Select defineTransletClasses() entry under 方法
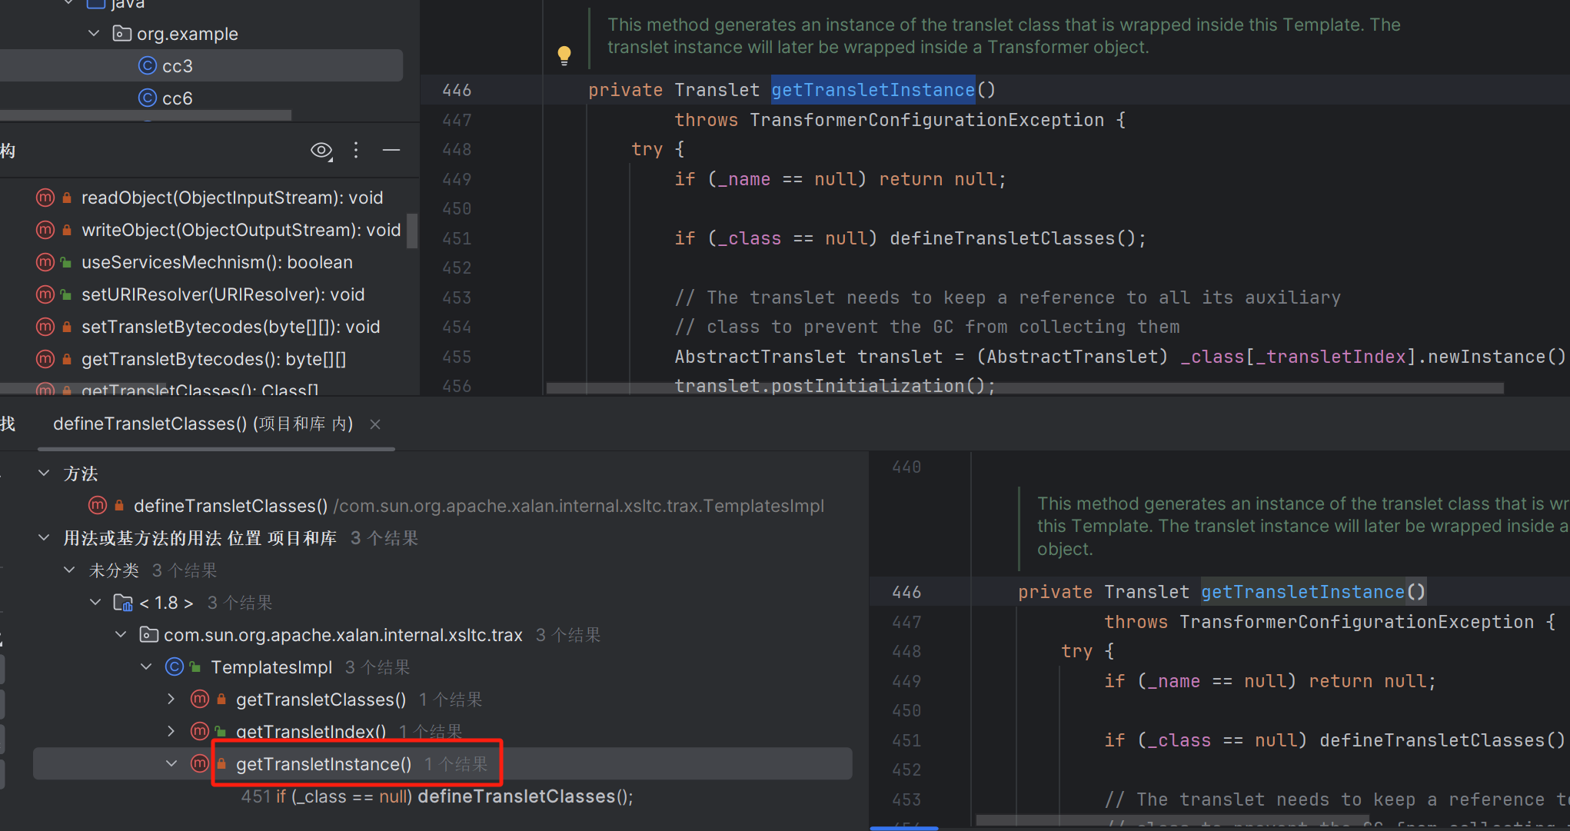The image size is (1570, 831). click(x=231, y=506)
